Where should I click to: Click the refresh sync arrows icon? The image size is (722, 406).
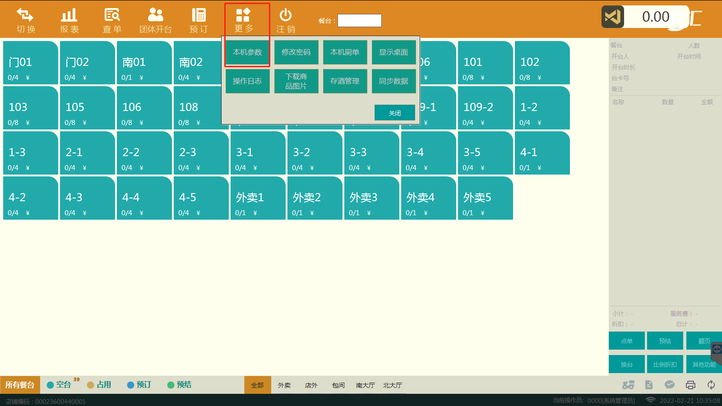pyautogui.click(x=711, y=385)
